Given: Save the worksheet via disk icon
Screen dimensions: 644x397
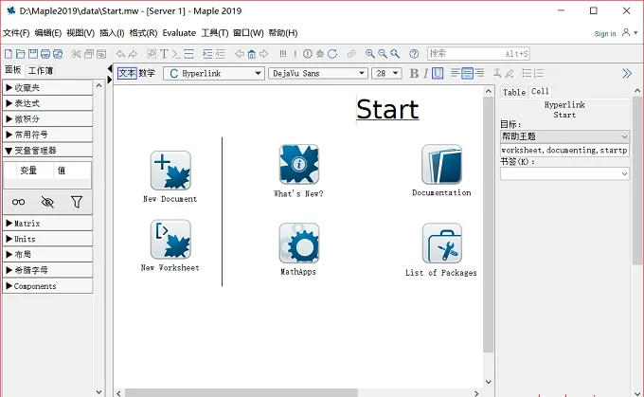Looking at the screenshot, I should coord(33,54).
